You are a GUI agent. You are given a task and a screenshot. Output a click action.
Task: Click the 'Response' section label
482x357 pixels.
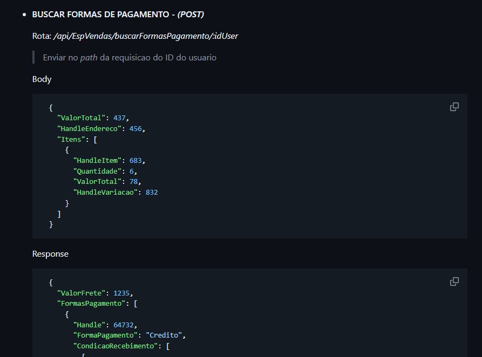(x=50, y=254)
